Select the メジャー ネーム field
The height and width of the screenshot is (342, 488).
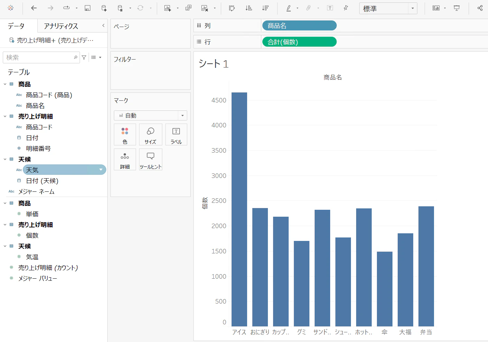36,191
